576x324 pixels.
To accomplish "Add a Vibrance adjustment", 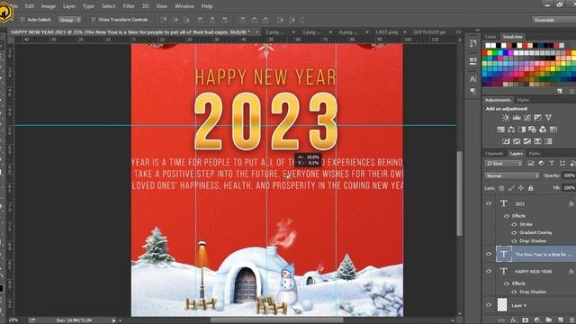I will tap(548, 118).
